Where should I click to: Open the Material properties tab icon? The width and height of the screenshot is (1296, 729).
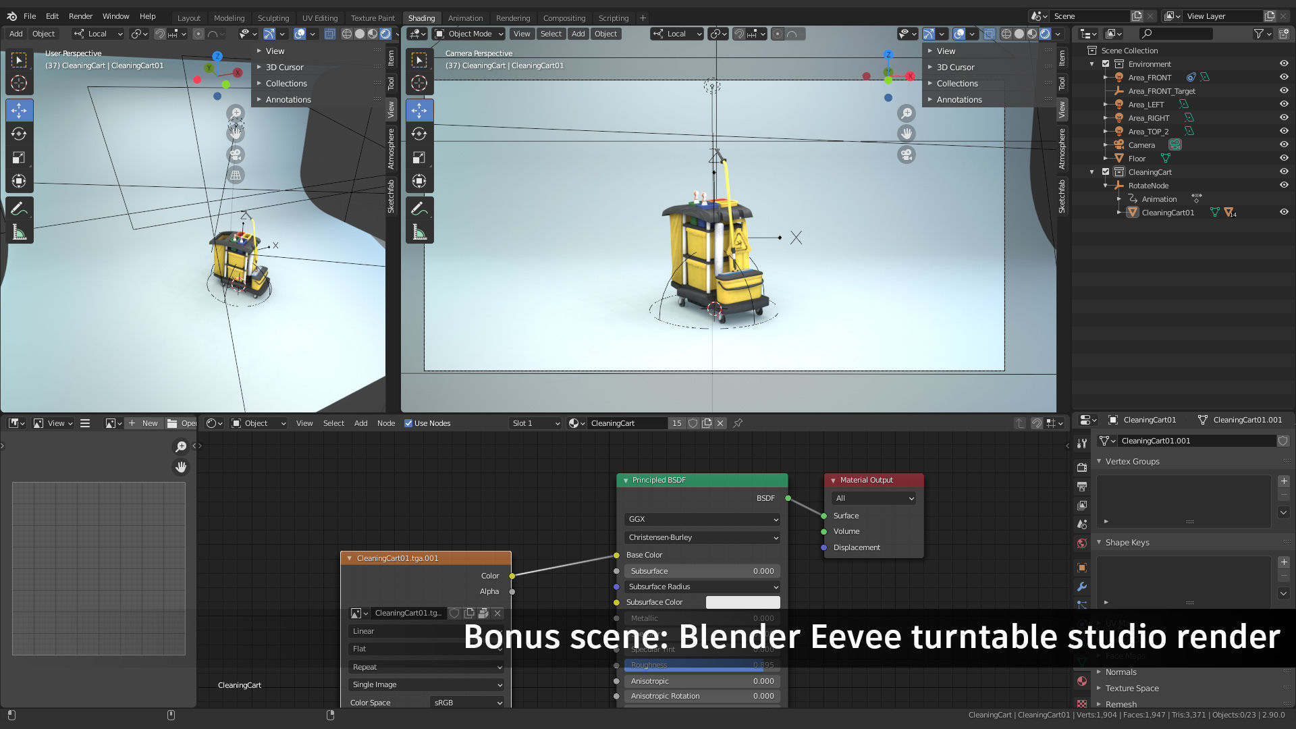click(1082, 680)
